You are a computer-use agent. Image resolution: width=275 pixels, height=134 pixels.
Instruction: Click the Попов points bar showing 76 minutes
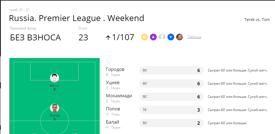171,110
